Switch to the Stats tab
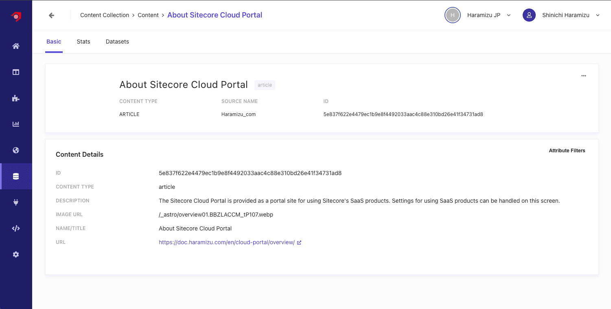The width and height of the screenshot is (611, 309). click(83, 42)
